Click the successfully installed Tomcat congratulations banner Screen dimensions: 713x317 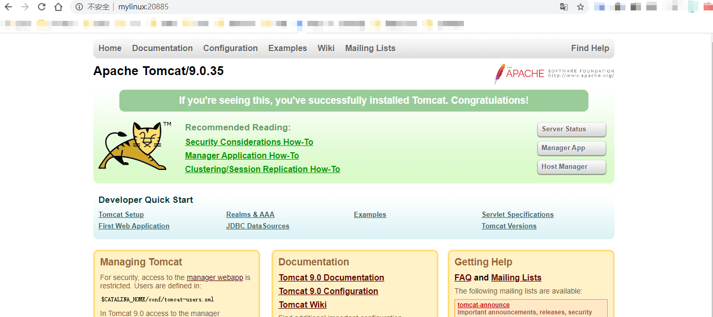point(354,101)
